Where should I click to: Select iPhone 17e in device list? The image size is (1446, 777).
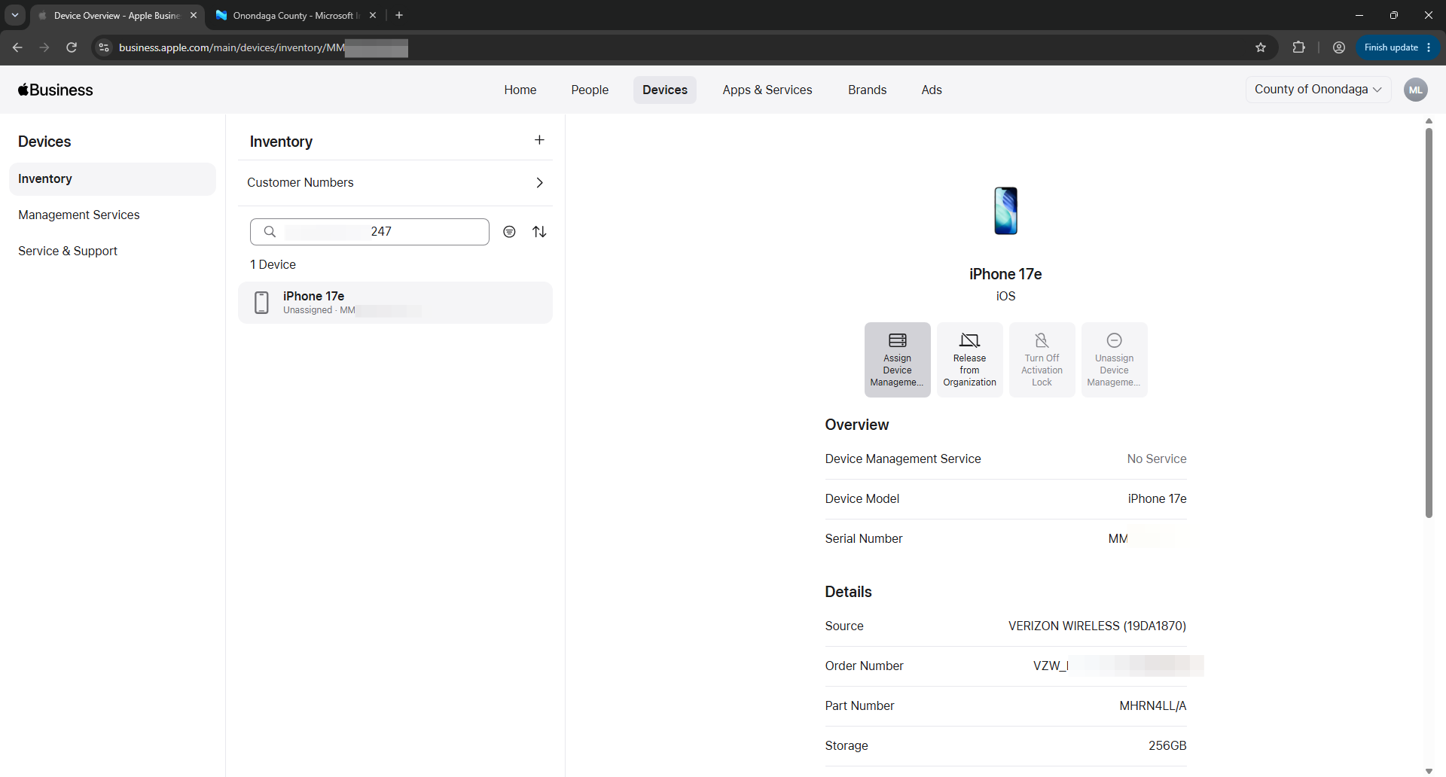[395, 303]
